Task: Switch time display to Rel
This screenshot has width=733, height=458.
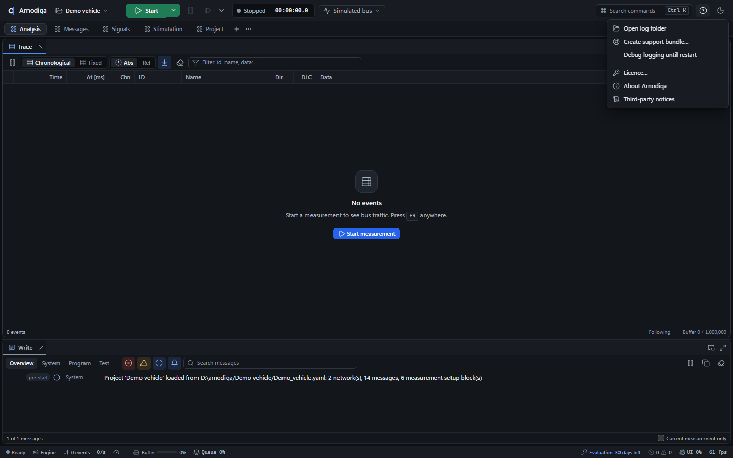Action: pos(146,63)
